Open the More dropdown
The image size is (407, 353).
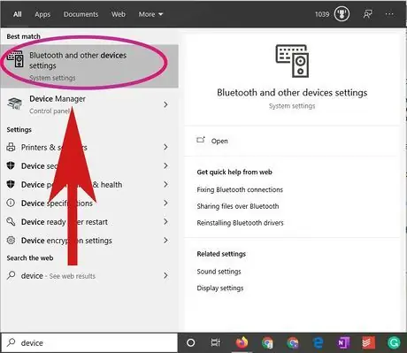[x=150, y=14]
